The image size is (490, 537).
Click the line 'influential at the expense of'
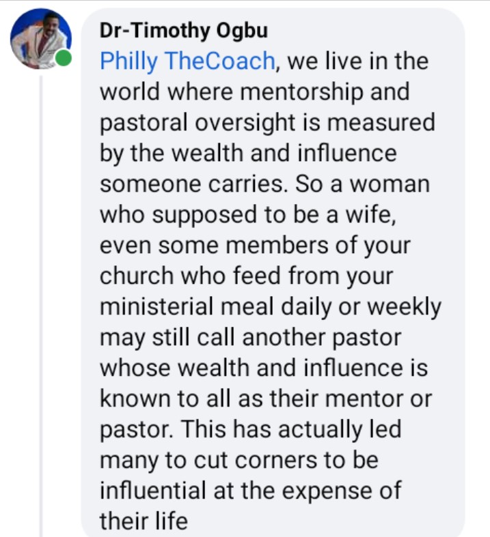[250, 491]
